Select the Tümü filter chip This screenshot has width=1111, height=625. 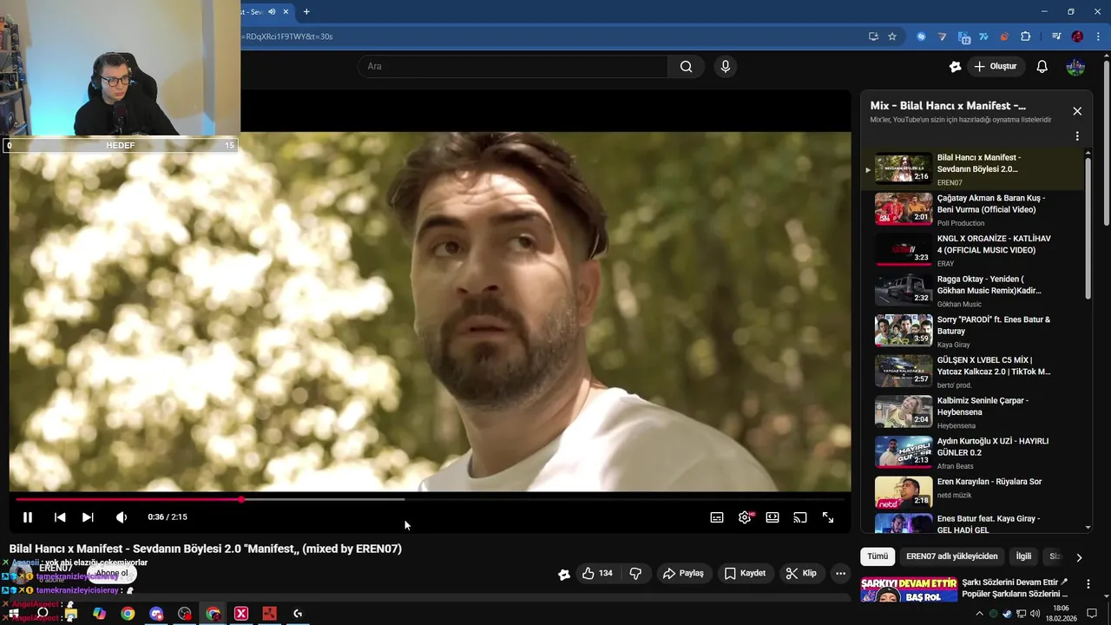878,556
